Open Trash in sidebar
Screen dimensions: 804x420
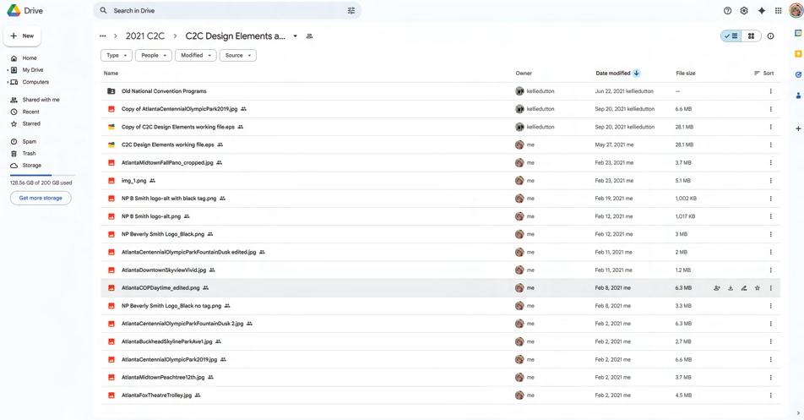(30, 153)
